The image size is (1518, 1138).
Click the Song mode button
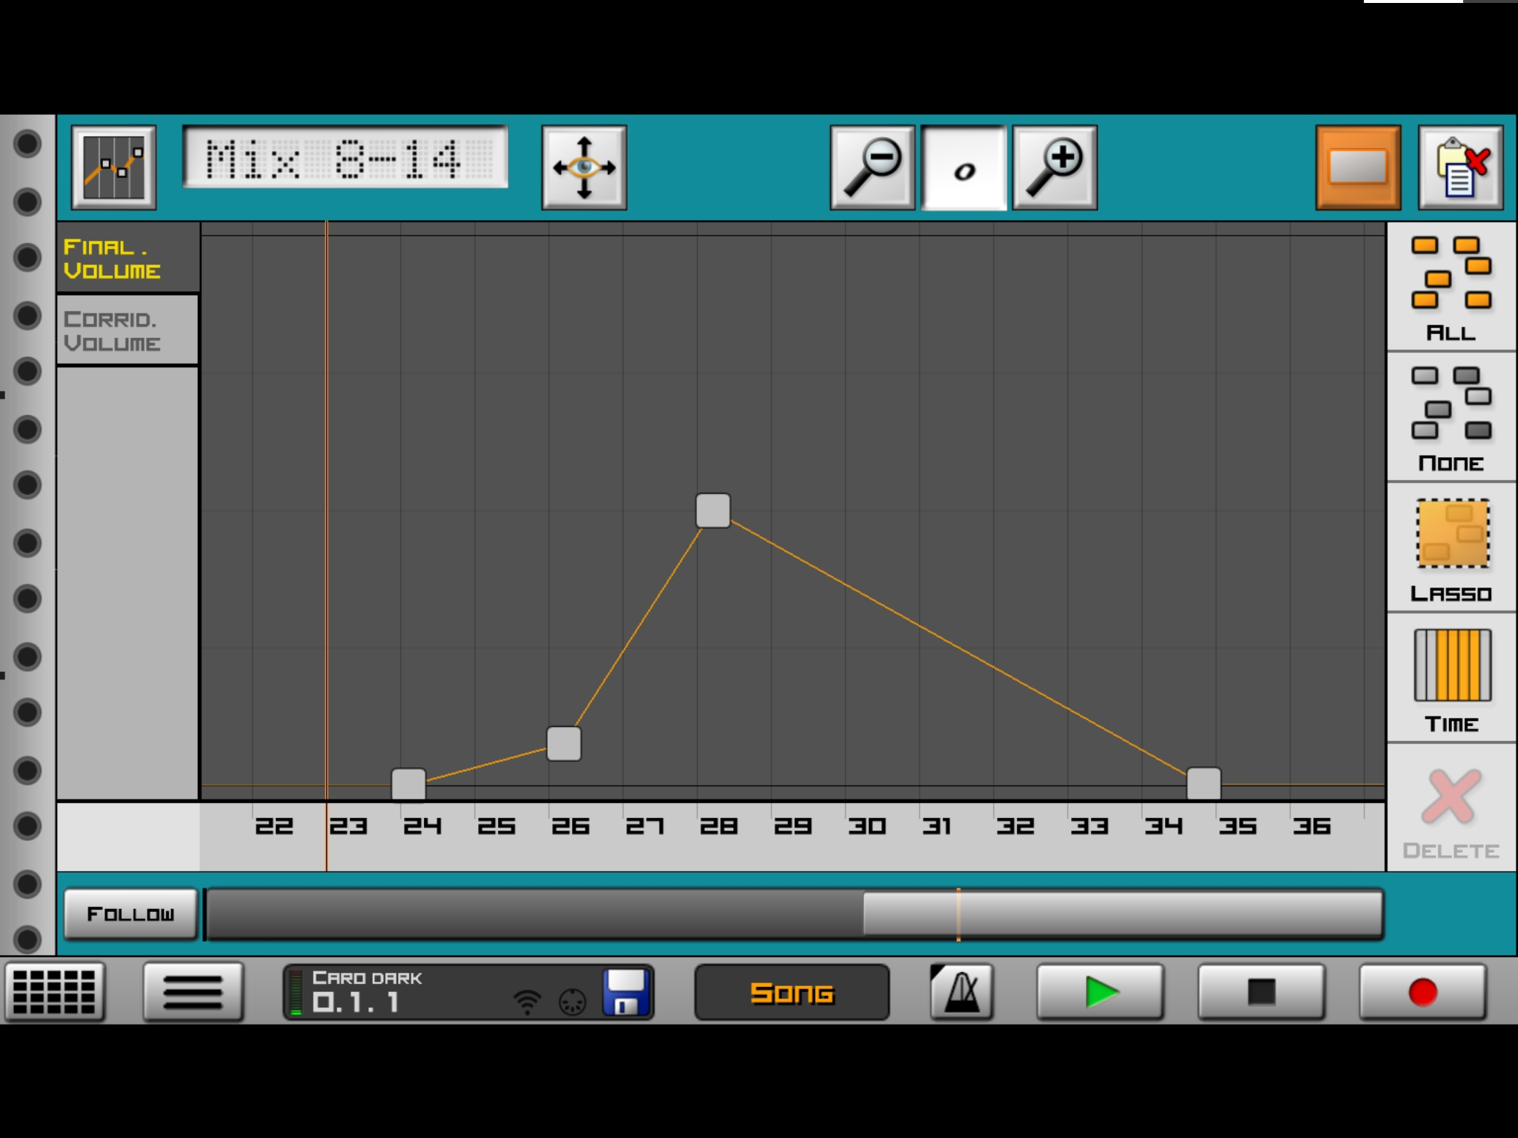coord(791,992)
